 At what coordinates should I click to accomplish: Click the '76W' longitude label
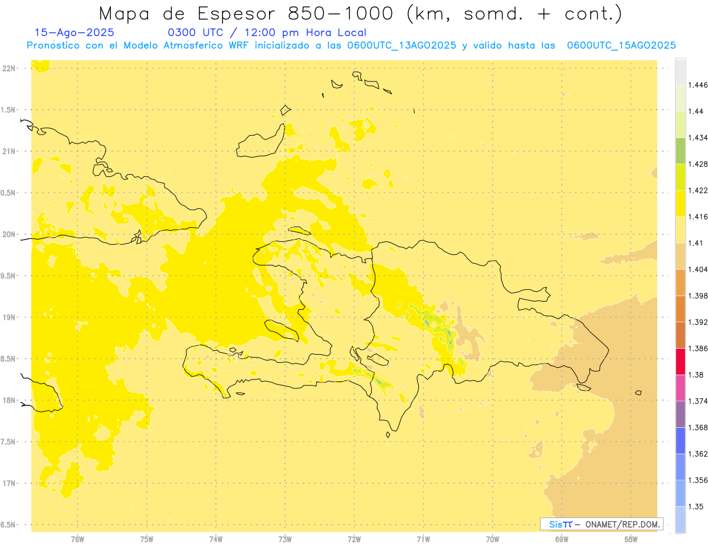click(x=77, y=539)
